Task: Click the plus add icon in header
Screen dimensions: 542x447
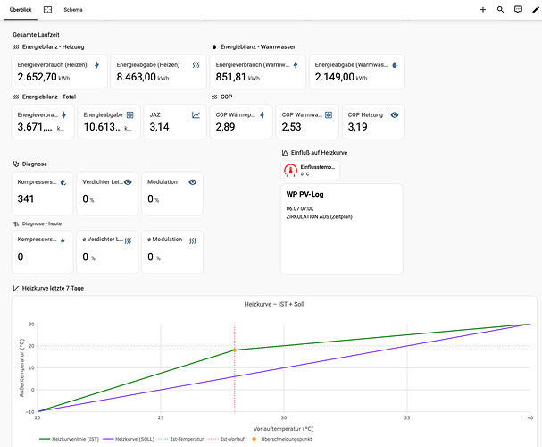Action: point(483,10)
